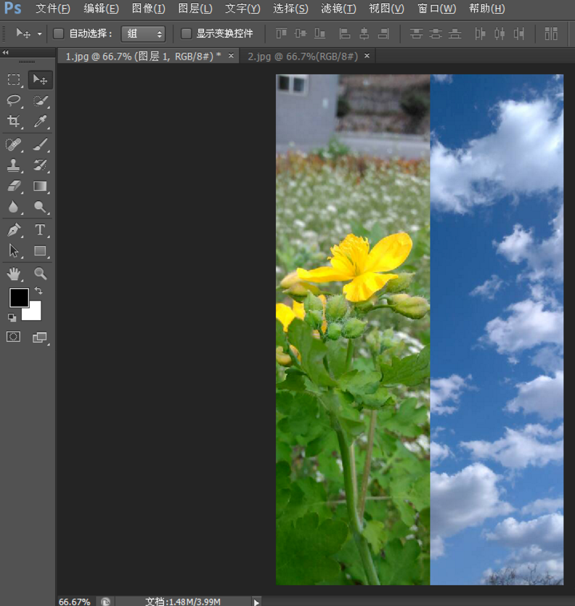Select the Lasso tool

(x=14, y=100)
